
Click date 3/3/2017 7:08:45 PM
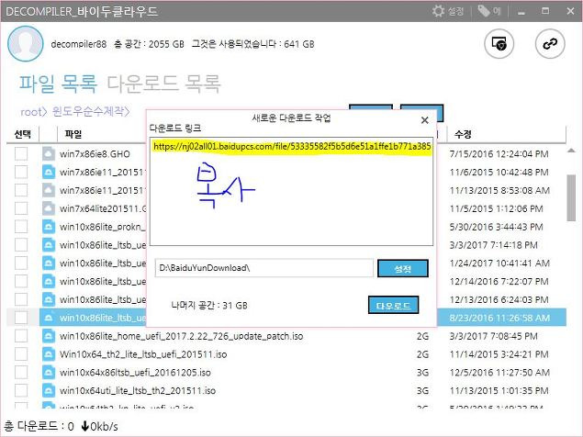pyautogui.click(x=493, y=336)
